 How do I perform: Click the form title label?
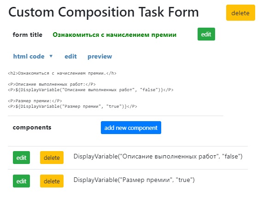pyautogui.click(x=28, y=35)
